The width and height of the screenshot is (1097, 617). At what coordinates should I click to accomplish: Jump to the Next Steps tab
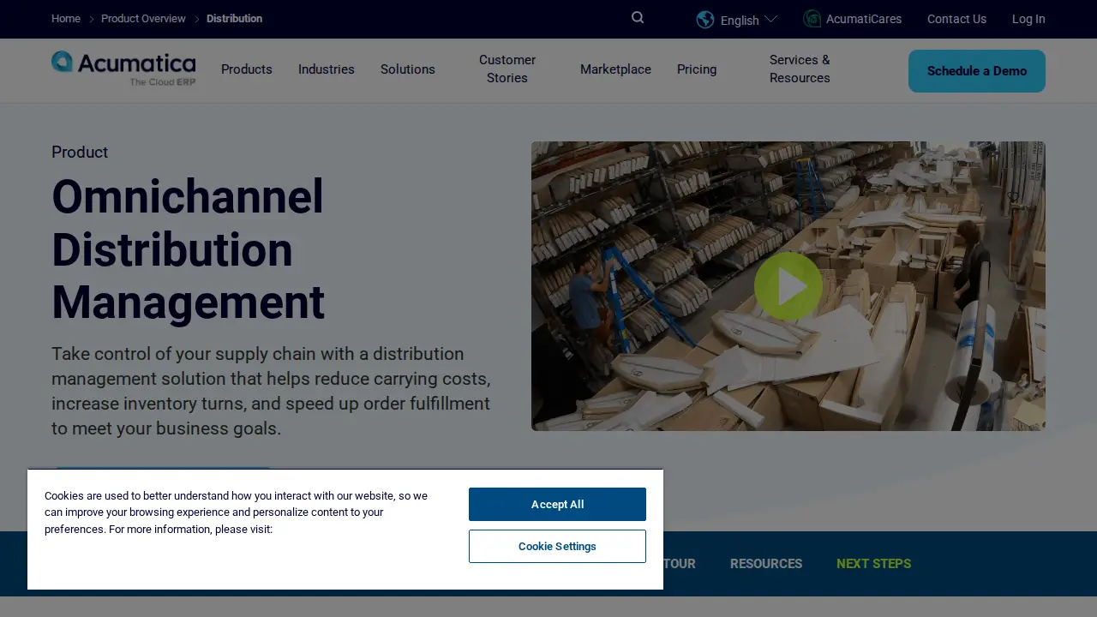click(873, 564)
